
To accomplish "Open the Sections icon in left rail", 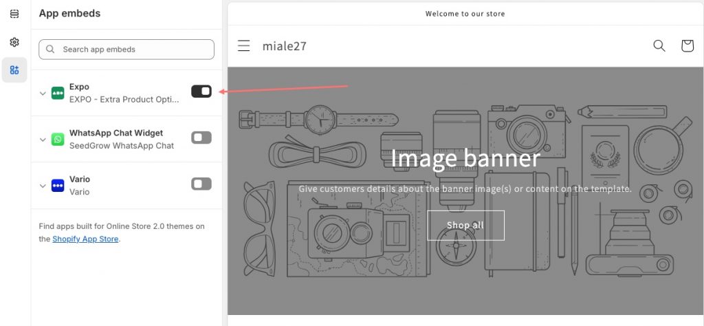I will click(14, 14).
